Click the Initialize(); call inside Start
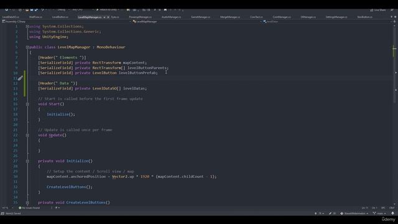 pyautogui.click(x=61, y=114)
